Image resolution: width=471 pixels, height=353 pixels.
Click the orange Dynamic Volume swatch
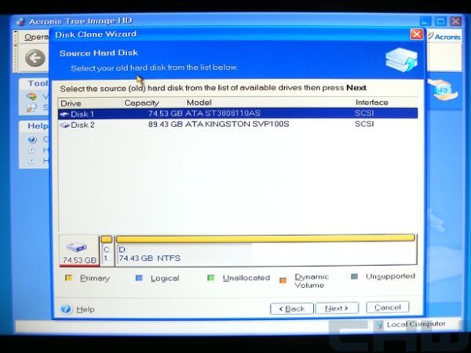[x=283, y=280]
